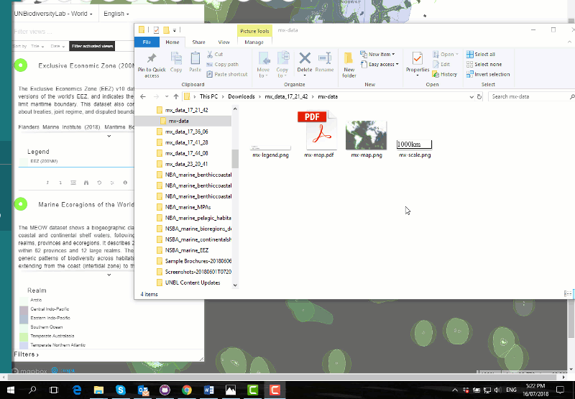This screenshot has width=575, height=399.
Task: Click Select all in the ribbon
Action: 481,54
